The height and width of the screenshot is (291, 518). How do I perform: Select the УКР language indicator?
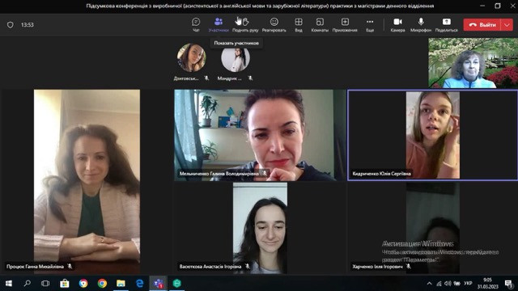click(x=468, y=284)
